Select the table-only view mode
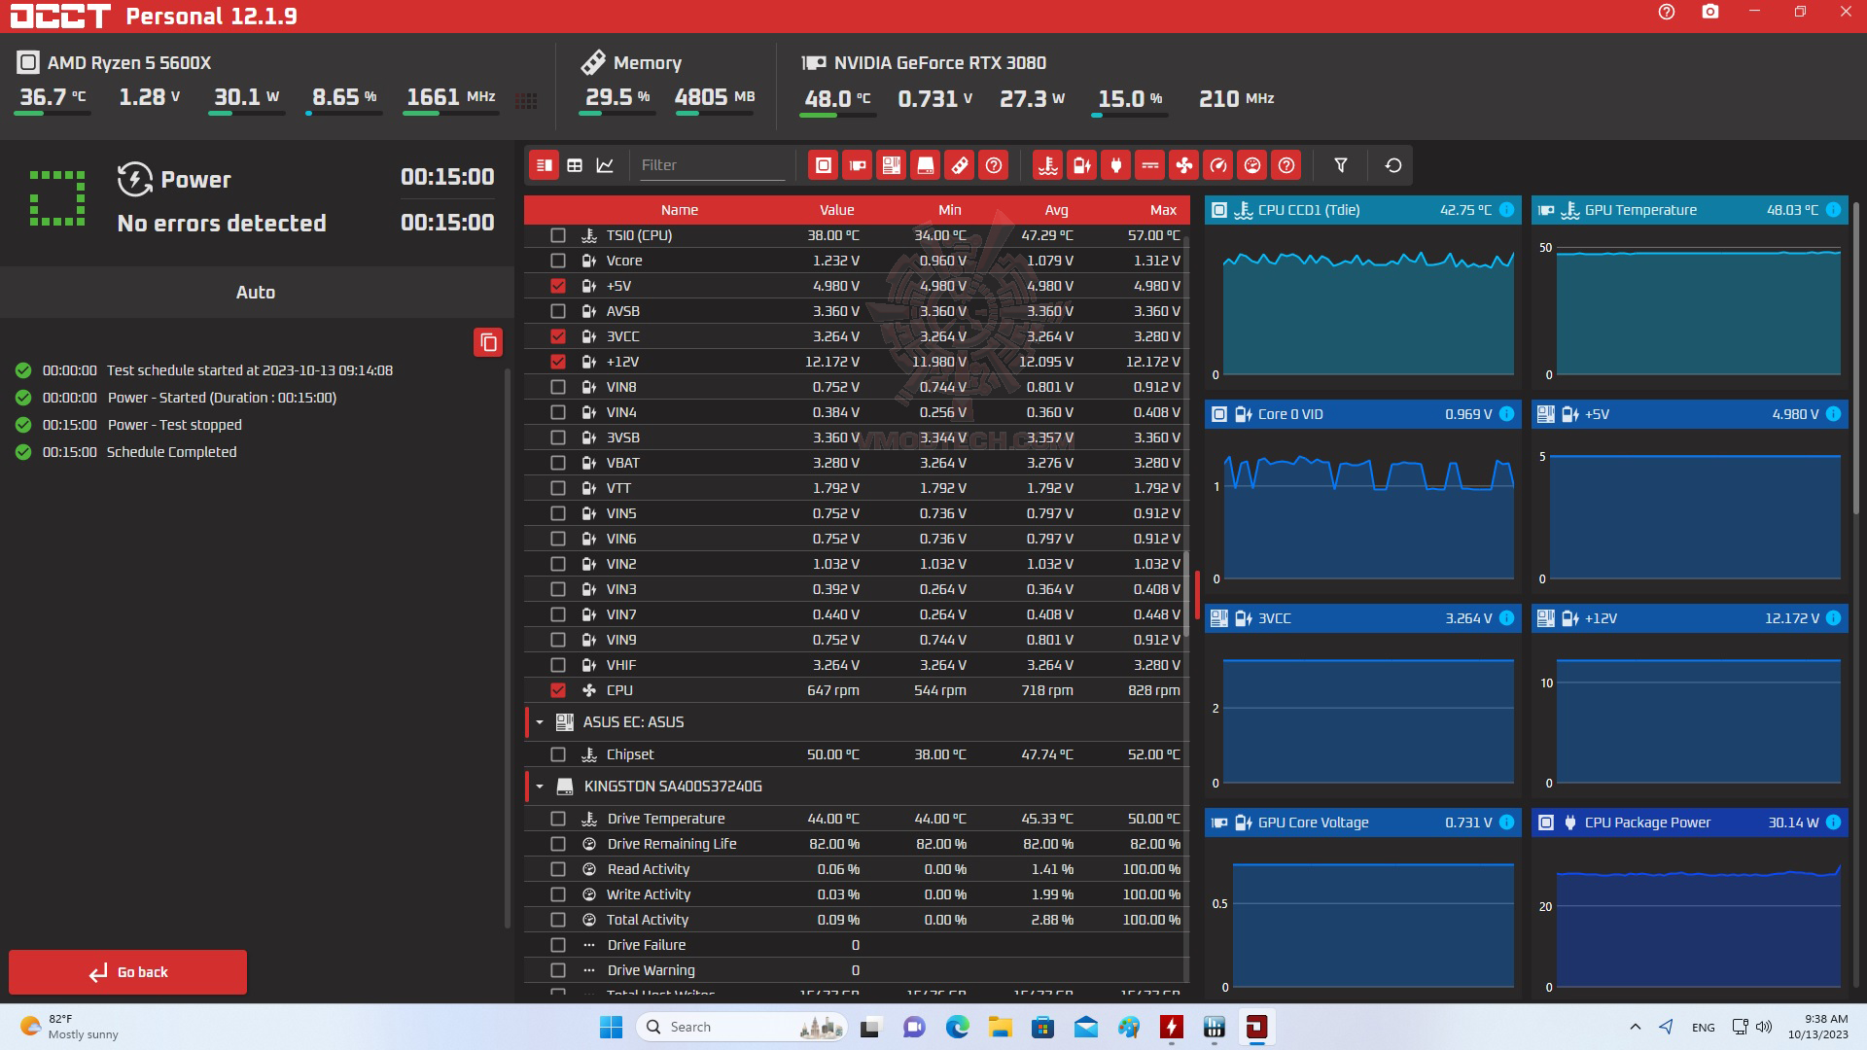 tap(575, 165)
